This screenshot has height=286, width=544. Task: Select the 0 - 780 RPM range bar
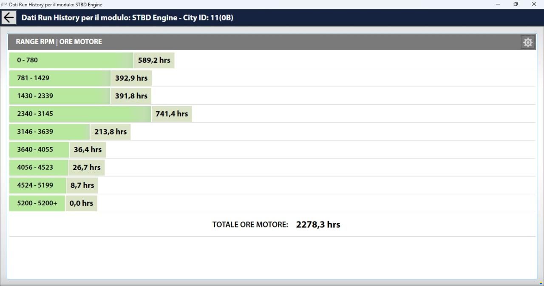[71, 60]
